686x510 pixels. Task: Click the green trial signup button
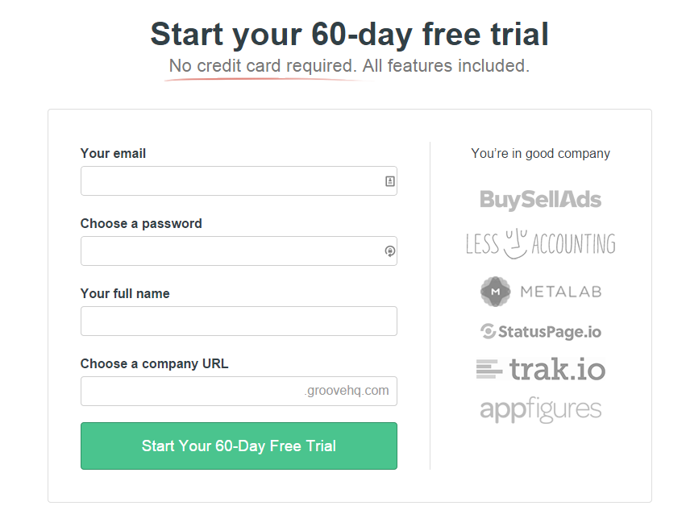coord(239,446)
